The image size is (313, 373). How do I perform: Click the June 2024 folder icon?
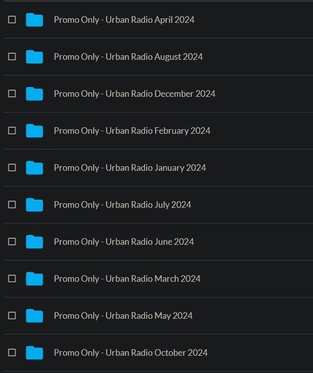[x=34, y=242]
